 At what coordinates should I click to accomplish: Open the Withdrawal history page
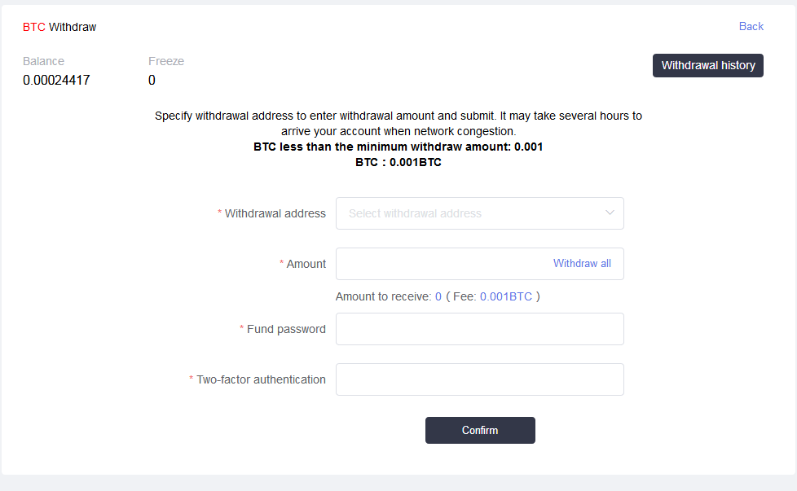707,66
